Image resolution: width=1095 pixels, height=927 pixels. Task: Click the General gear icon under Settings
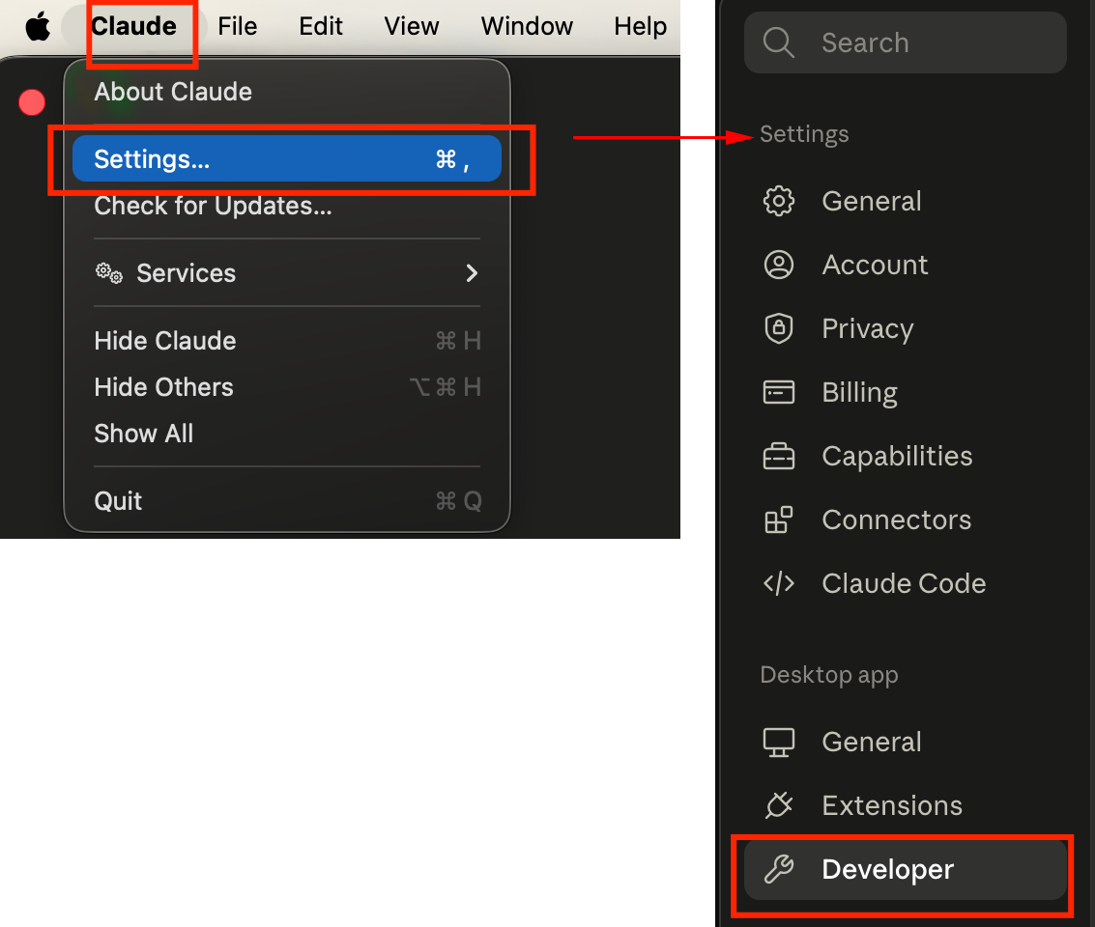(x=779, y=201)
